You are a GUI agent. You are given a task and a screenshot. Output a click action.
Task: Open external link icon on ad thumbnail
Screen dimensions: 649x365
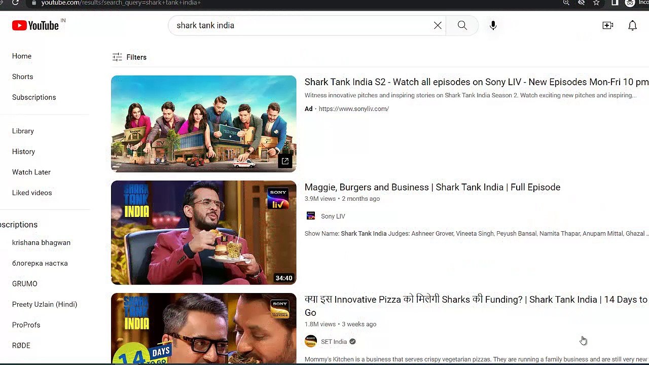(285, 161)
